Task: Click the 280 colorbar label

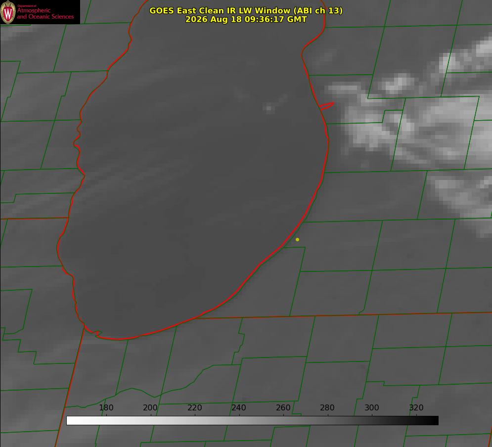Action: click(x=327, y=407)
